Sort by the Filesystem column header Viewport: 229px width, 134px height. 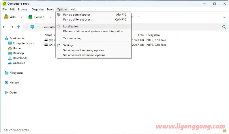(153, 35)
